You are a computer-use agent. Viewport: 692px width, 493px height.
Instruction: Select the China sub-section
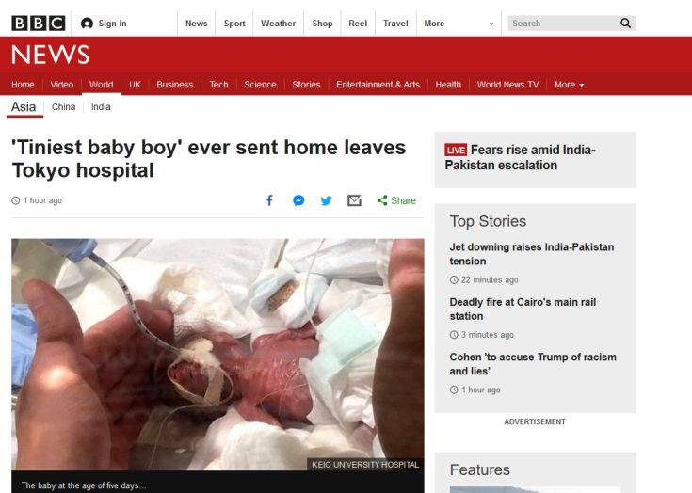point(64,106)
